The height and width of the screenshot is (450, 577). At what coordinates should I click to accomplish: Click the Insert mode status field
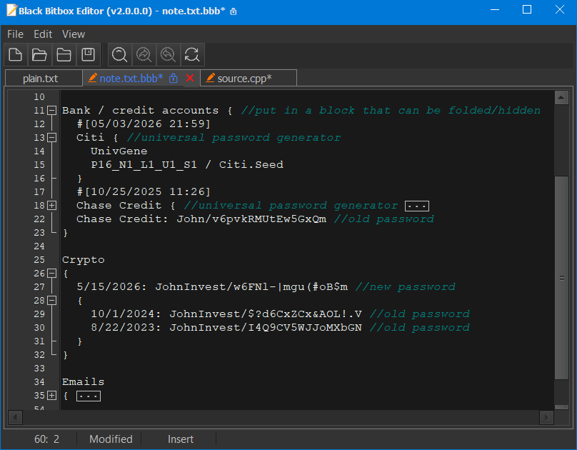pyautogui.click(x=180, y=439)
